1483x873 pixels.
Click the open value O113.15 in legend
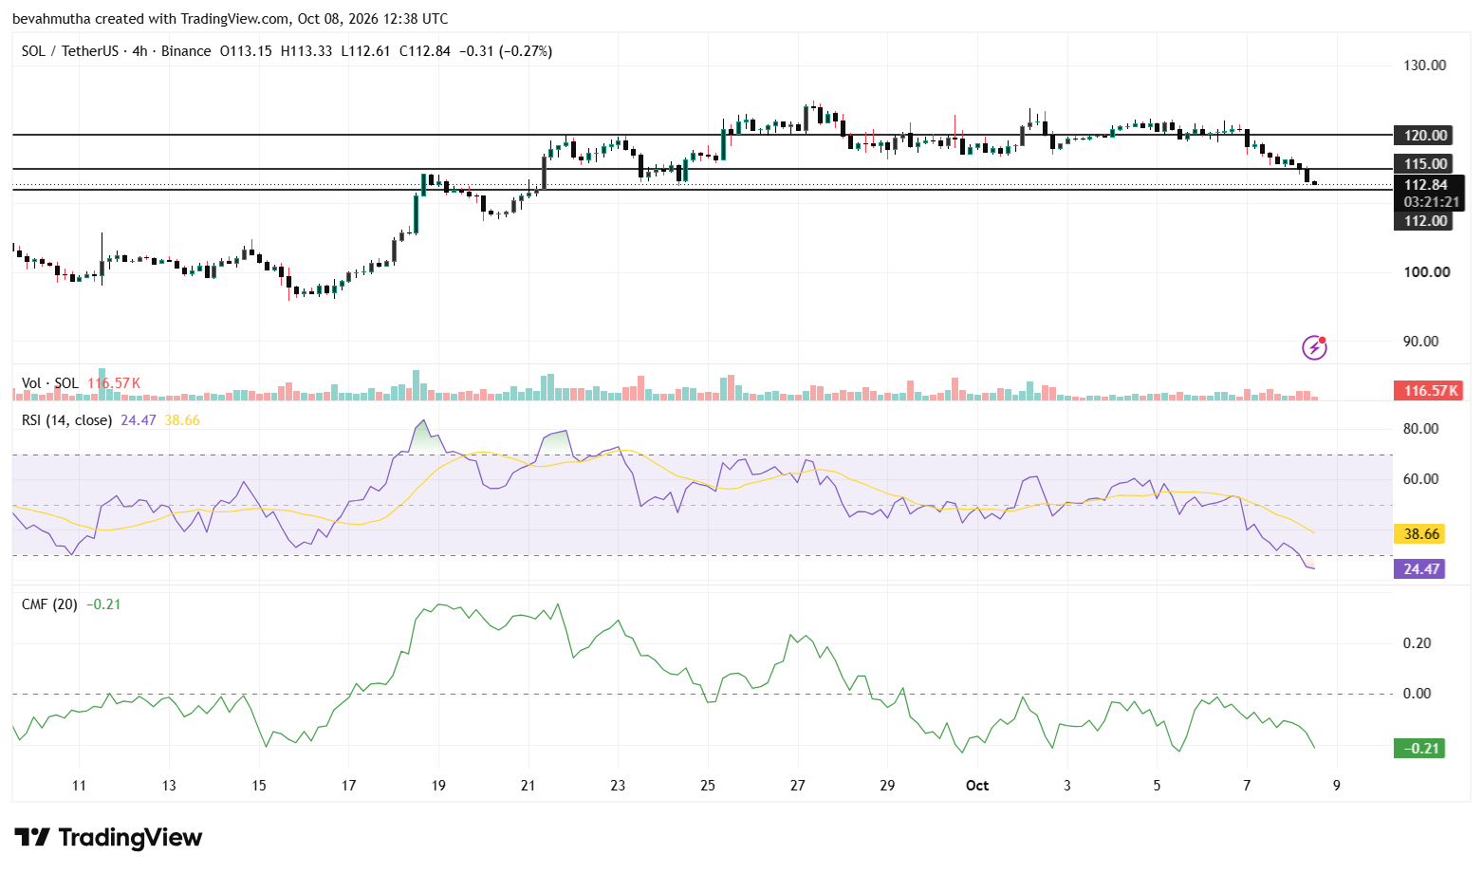point(246,51)
